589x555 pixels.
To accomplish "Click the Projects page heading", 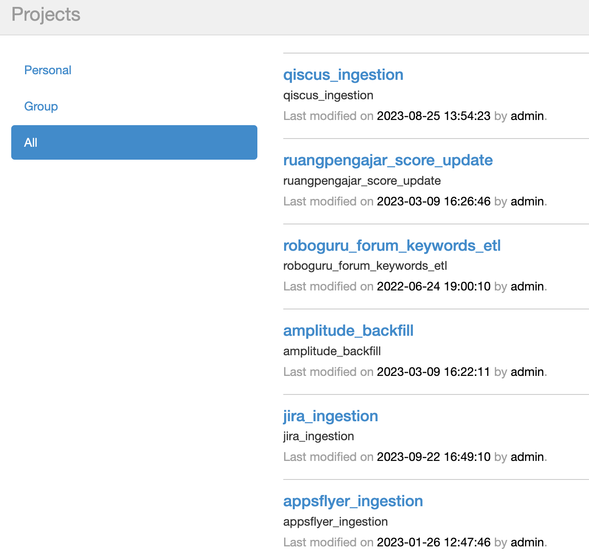I will (x=46, y=15).
